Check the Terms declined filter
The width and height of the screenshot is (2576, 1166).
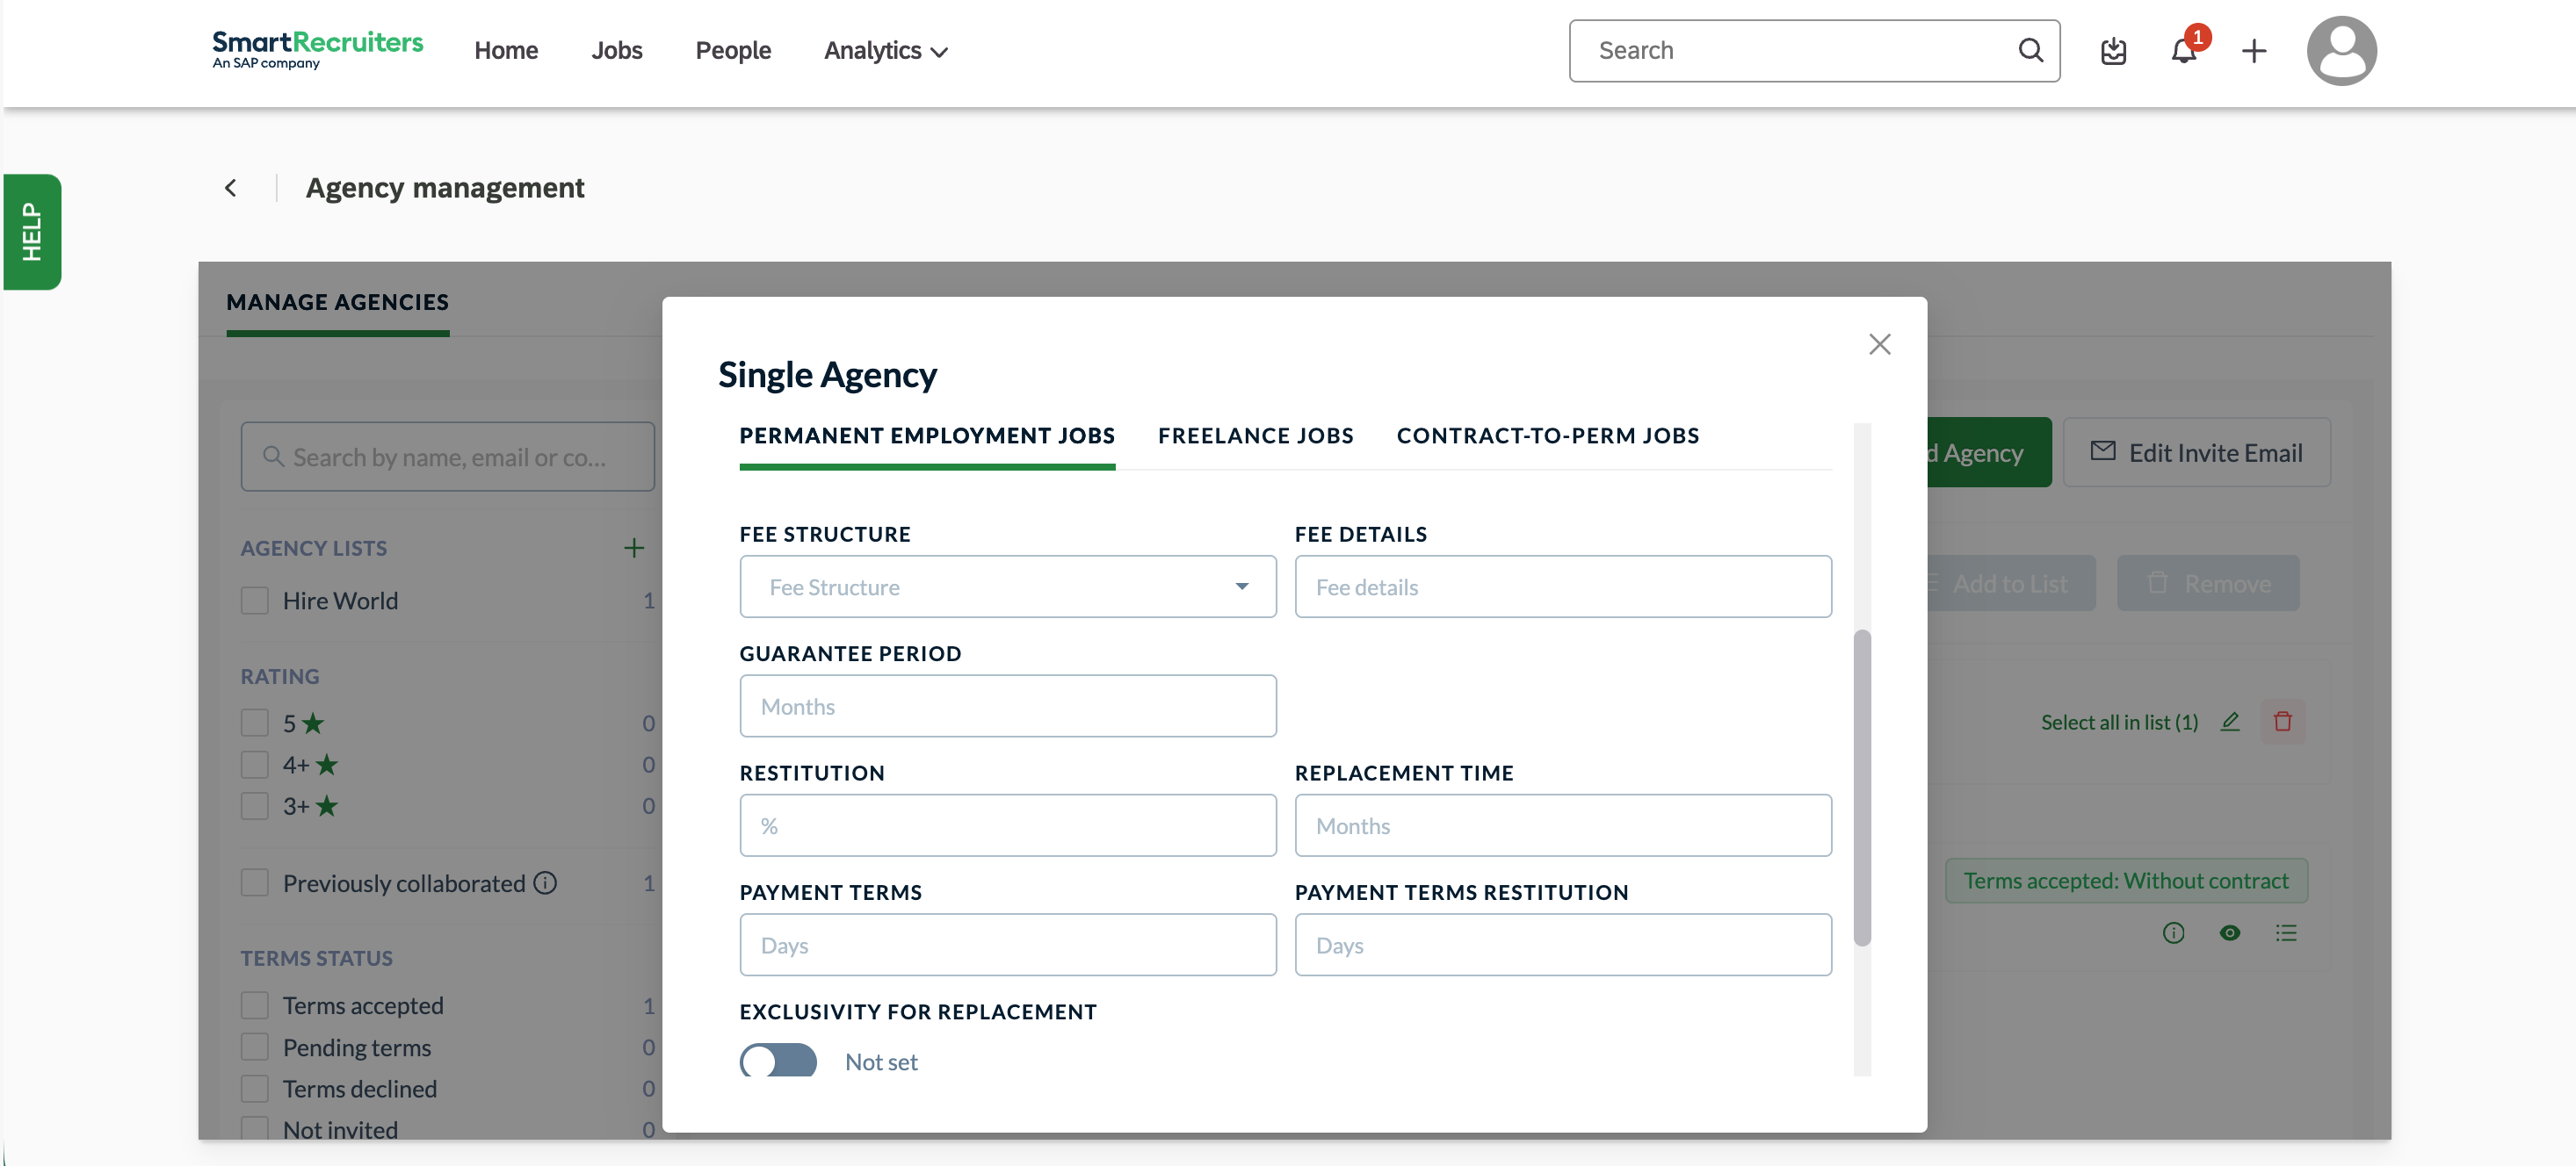click(x=254, y=1088)
